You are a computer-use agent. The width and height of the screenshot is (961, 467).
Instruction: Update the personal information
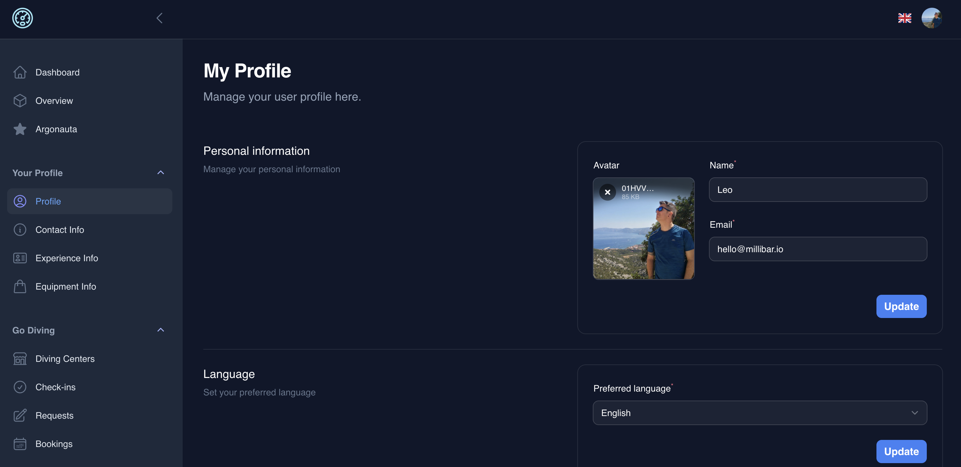pos(901,306)
